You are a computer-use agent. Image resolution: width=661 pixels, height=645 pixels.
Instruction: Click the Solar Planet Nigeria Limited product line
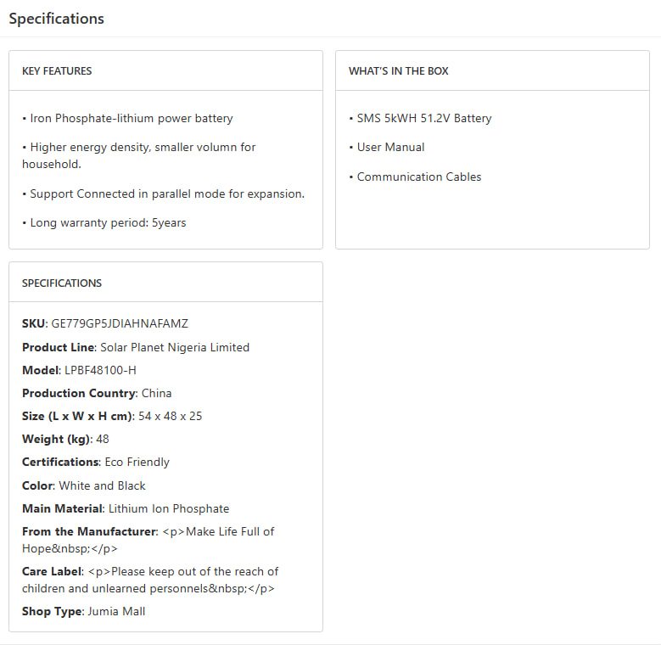pyautogui.click(x=175, y=347)
